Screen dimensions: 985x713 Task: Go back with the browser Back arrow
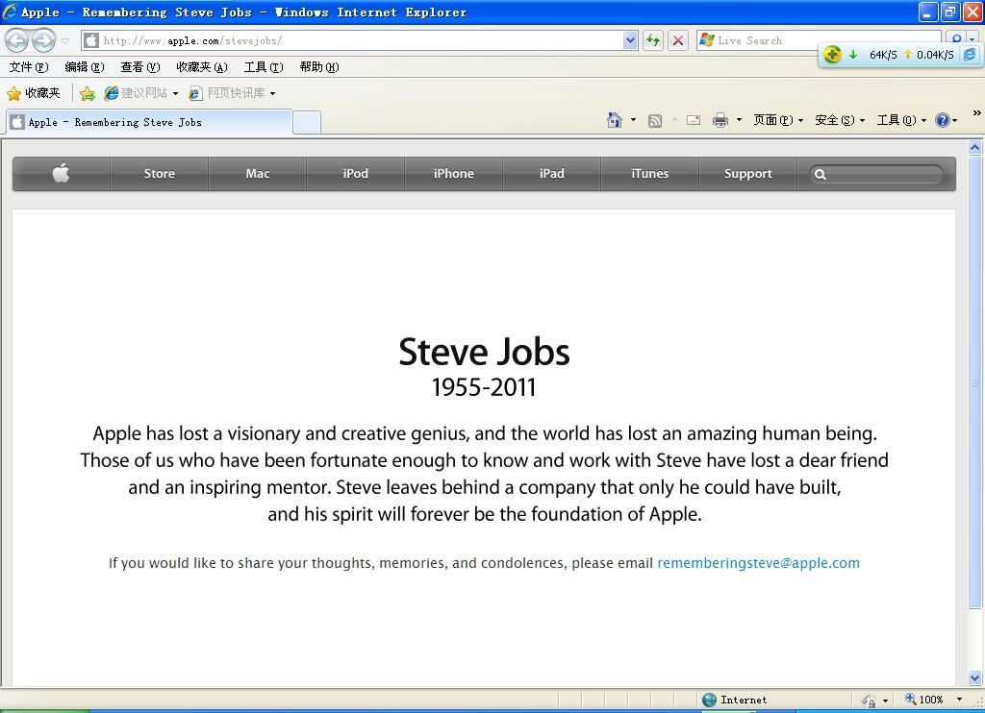(17, 40)
